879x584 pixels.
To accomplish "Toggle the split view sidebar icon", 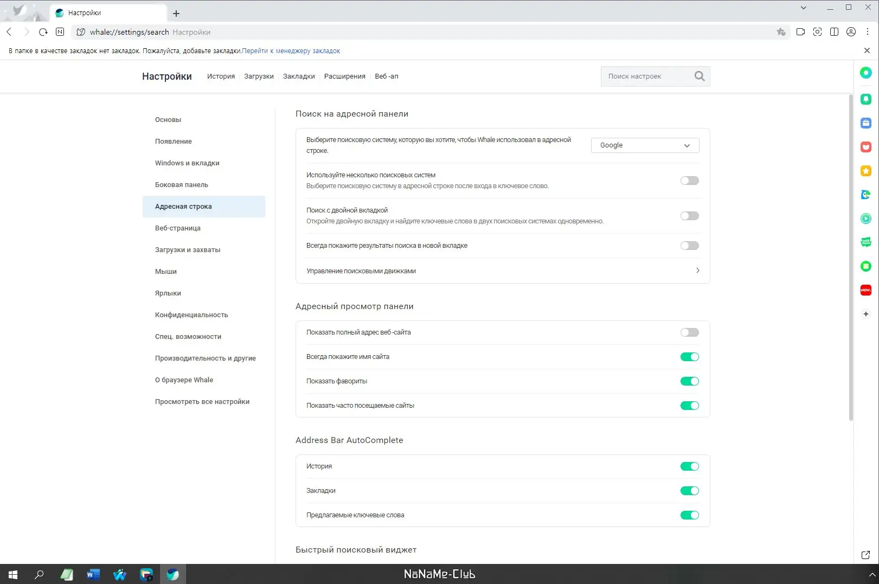I will coord(834,32).
